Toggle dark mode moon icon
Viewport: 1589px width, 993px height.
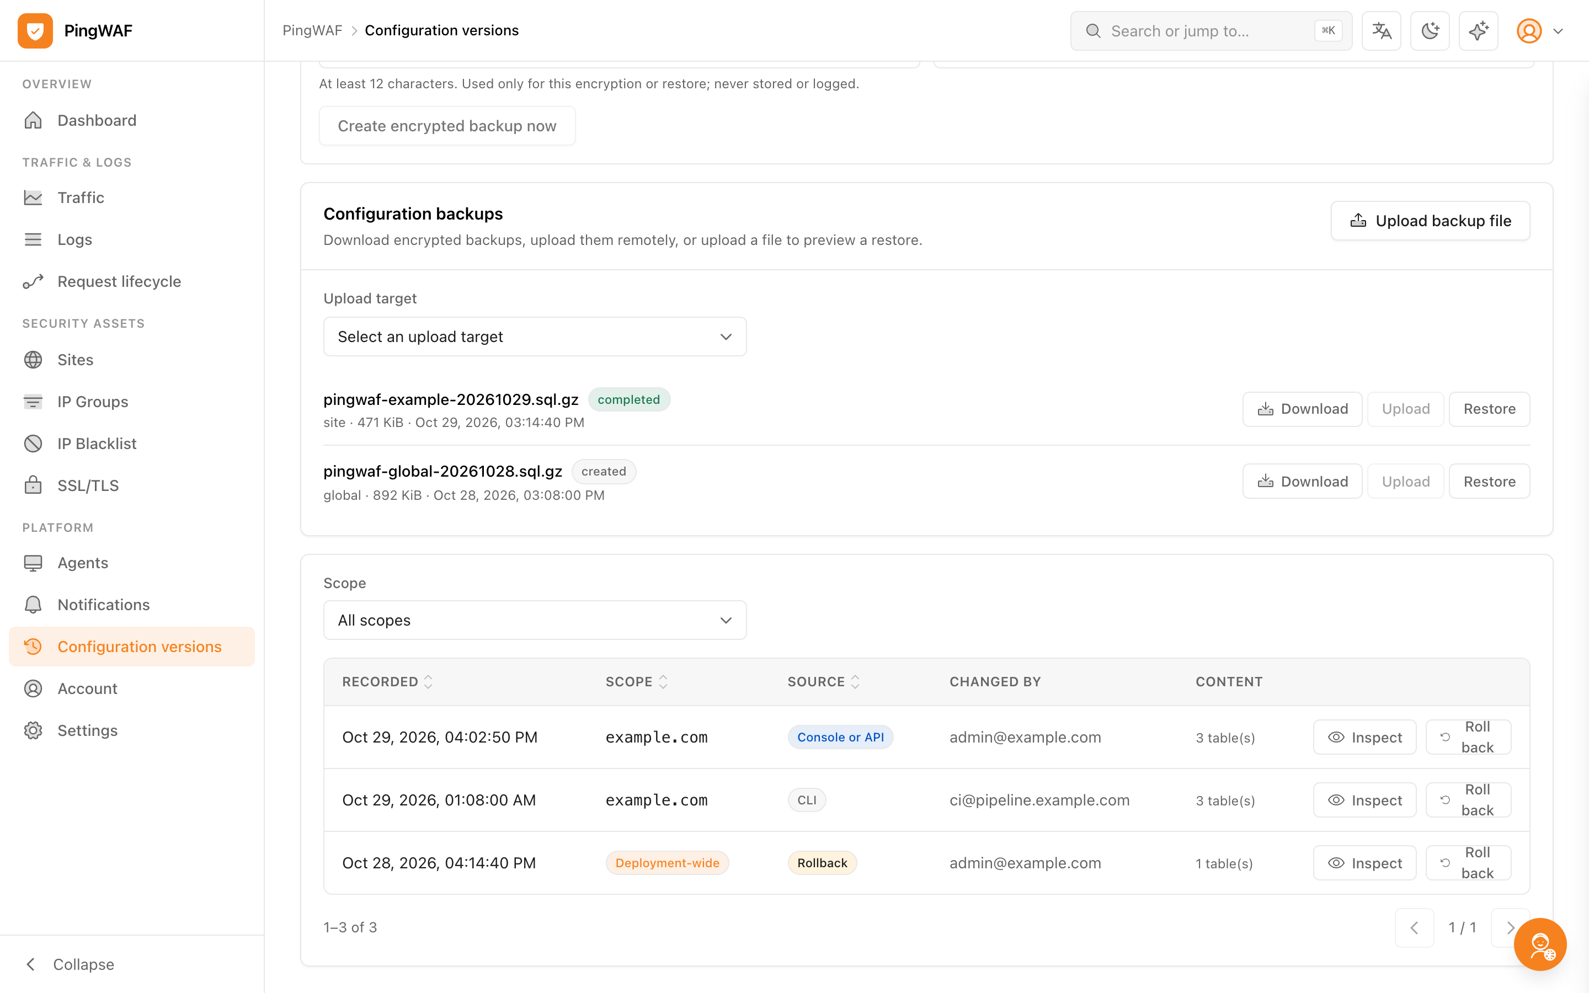[1430, 31]
